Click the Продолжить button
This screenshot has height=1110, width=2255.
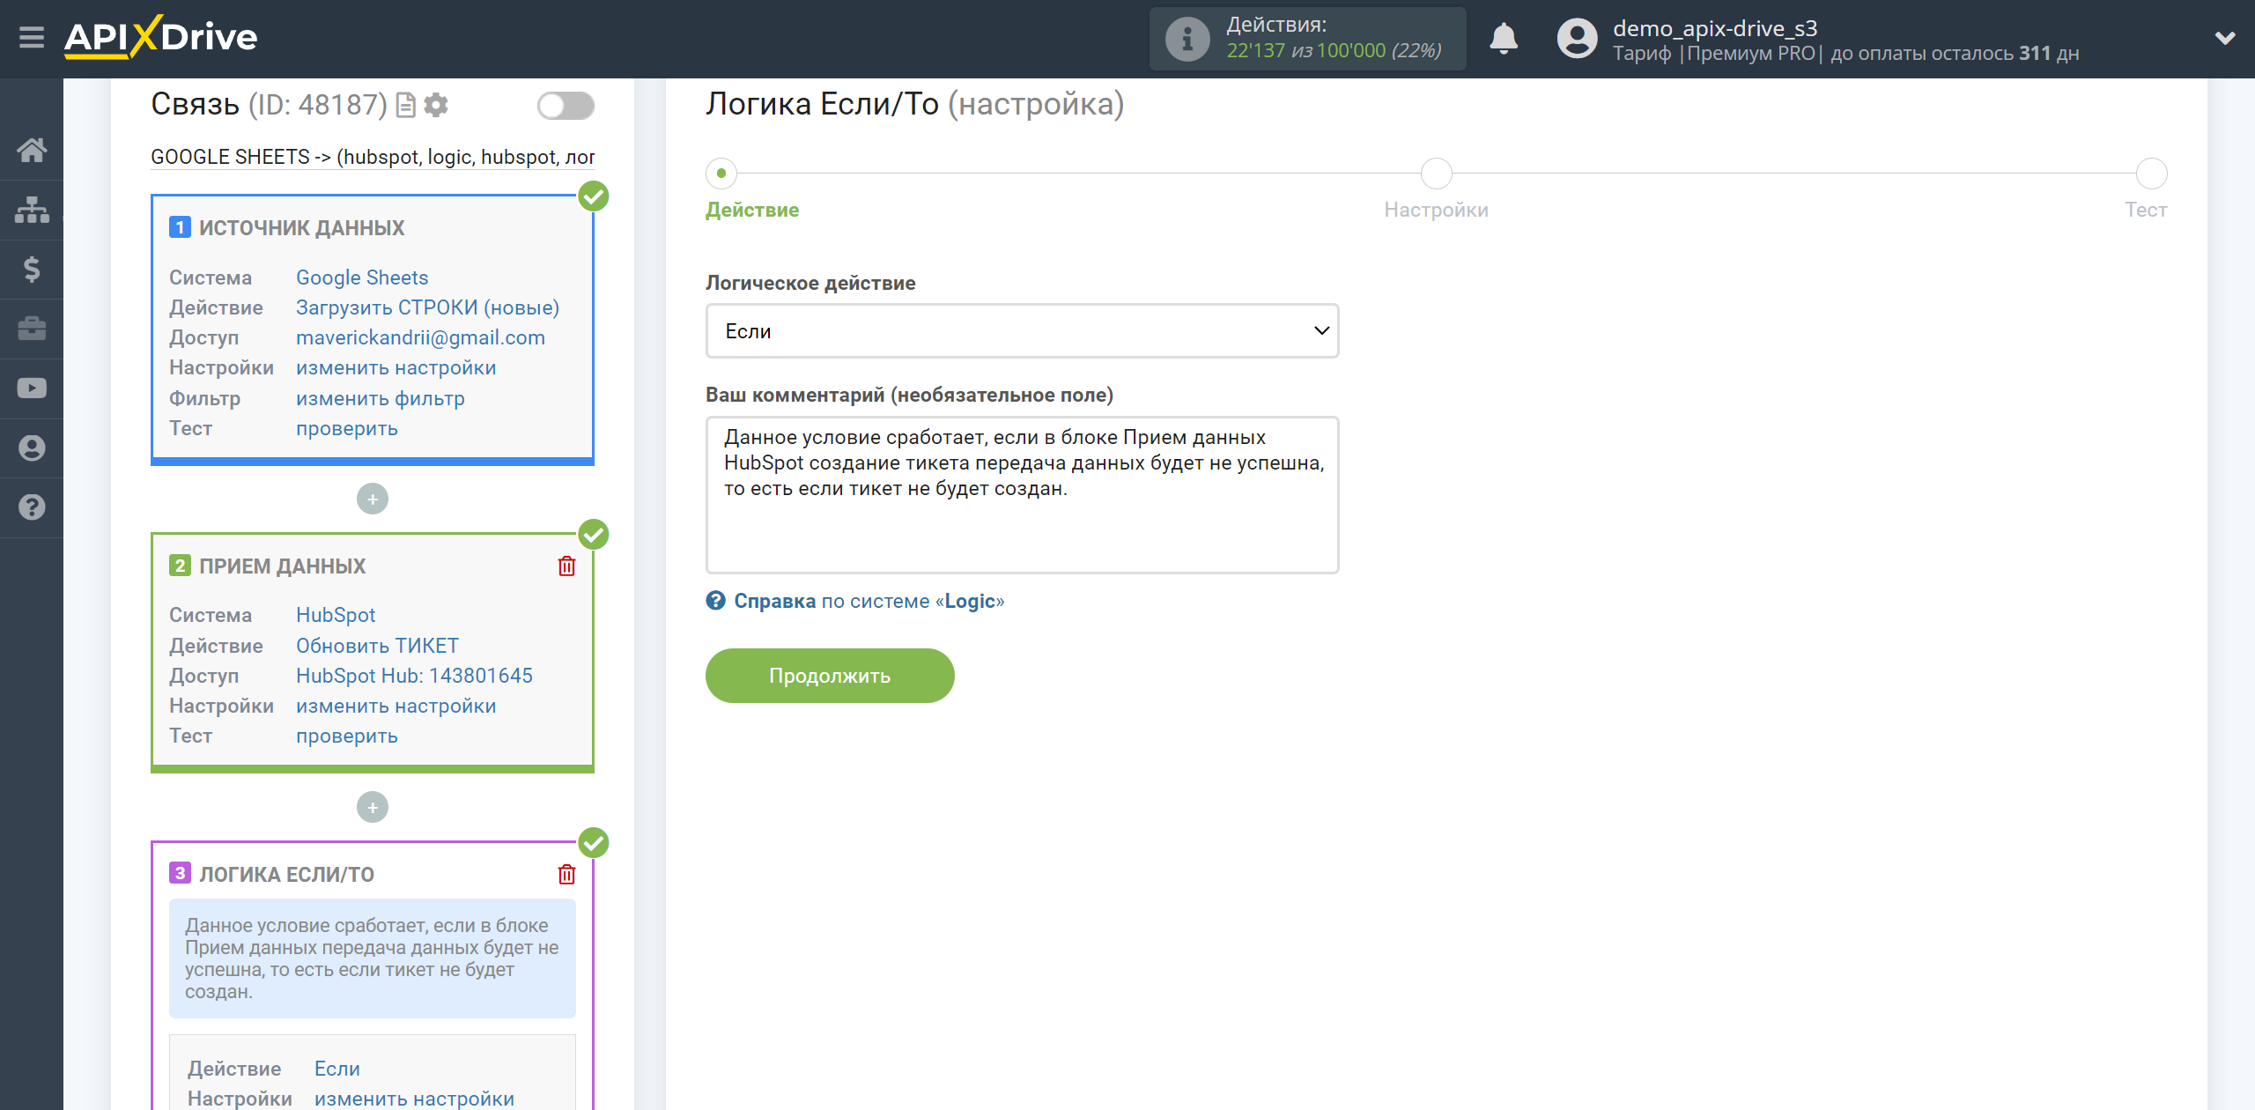point(830,676)
